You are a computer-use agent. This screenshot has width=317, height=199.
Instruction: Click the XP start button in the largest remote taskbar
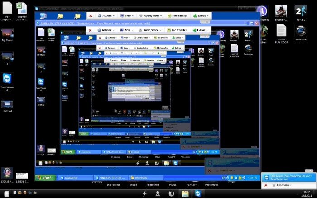45,178
